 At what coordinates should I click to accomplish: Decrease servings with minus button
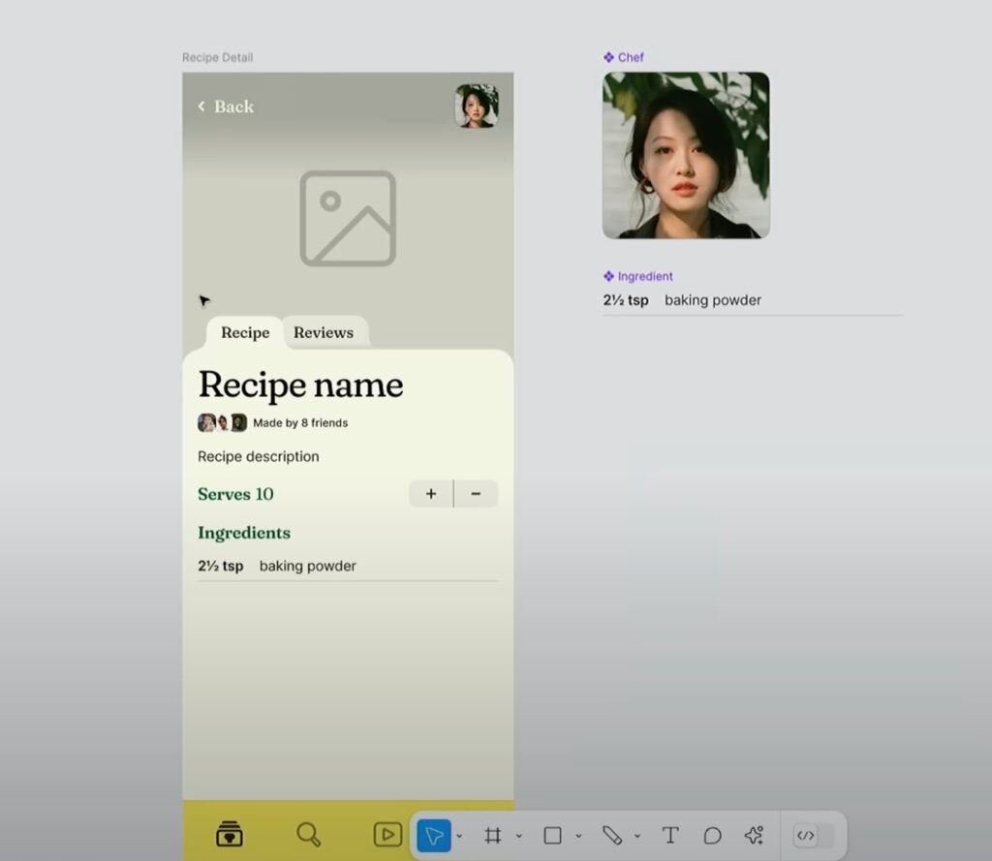click(x=476, y=493)
